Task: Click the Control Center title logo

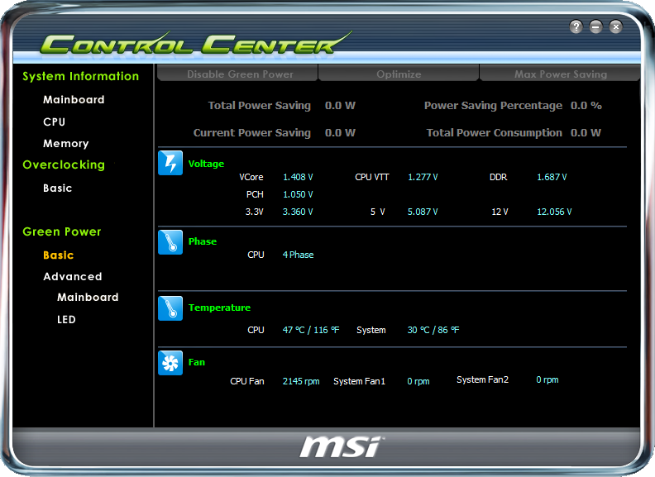Action: click(195, 44)
